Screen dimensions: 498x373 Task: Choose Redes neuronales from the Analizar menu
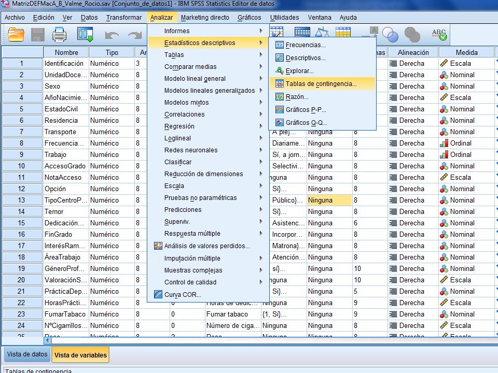[x=208, y=150]
